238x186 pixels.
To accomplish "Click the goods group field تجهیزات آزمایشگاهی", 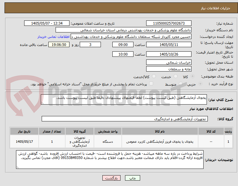I will pyautogui.click(x=125, y=119).
